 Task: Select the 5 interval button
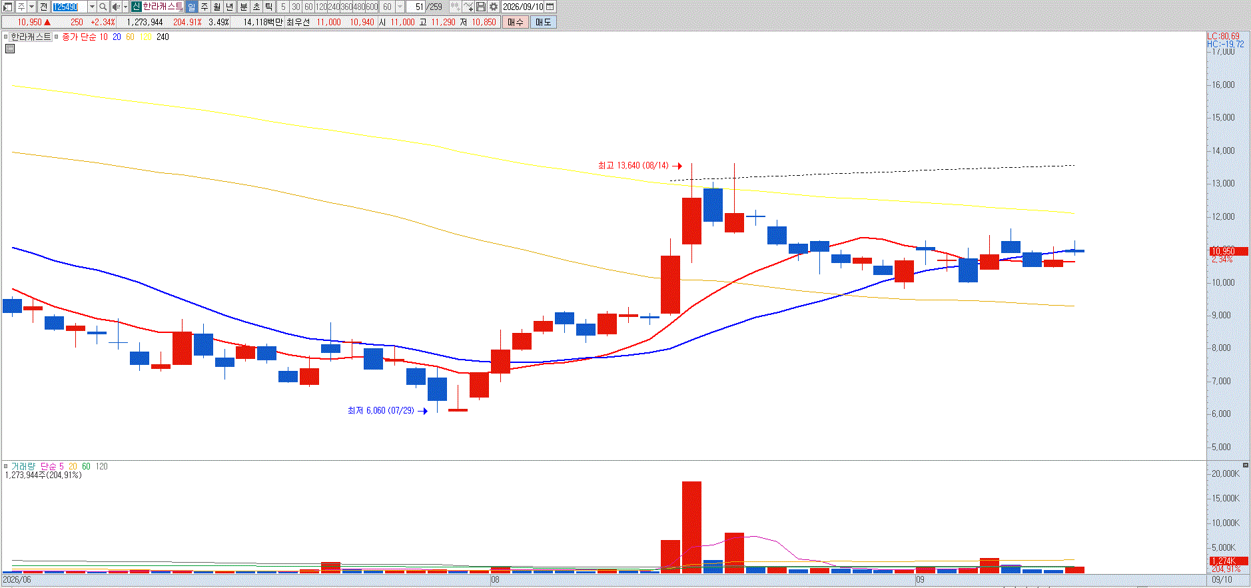coord(283,7)
